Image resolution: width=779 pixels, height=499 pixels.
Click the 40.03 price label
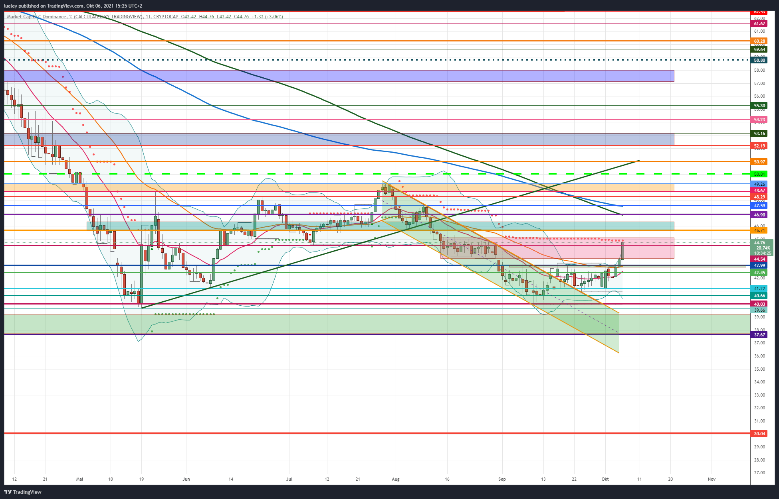pyautogui.click(x=759, y=304)
